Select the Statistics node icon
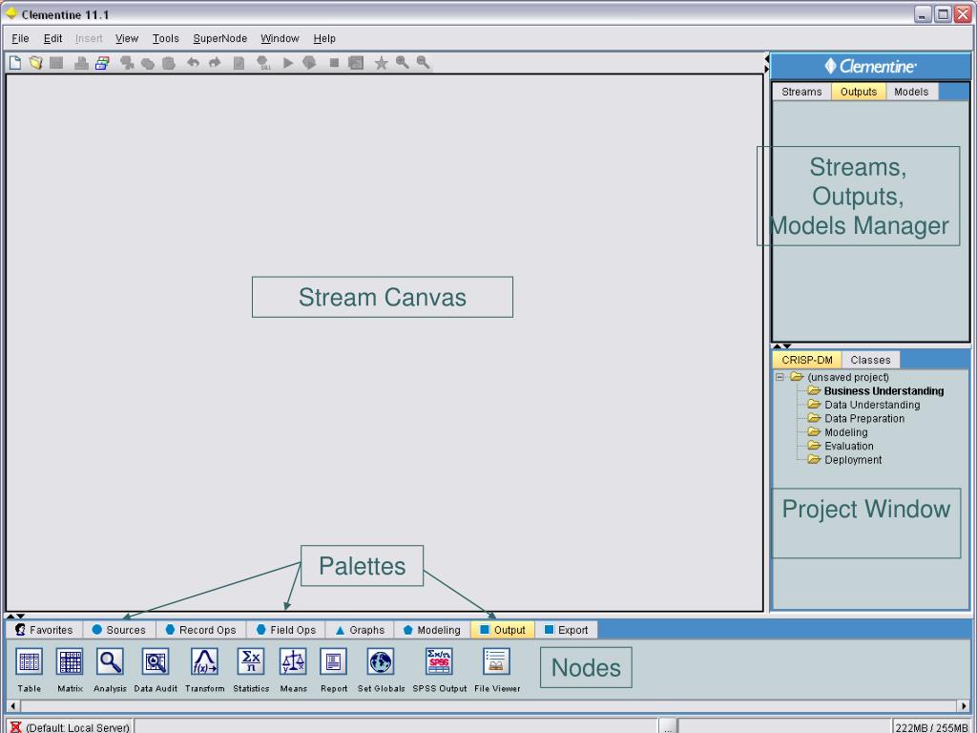The image size is (977, 733). tap(251, 661)
